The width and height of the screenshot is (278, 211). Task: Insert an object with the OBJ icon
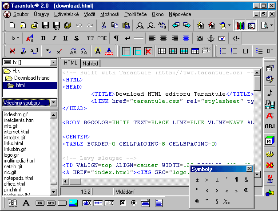[x=270, y=126]
